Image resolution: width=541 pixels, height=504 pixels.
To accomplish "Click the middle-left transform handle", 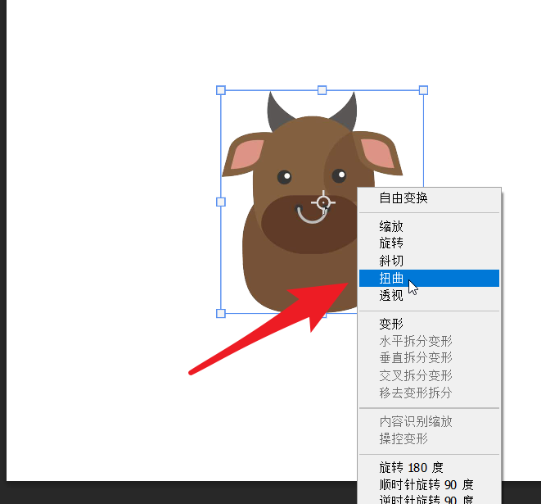I will click(x=221, y=202).
